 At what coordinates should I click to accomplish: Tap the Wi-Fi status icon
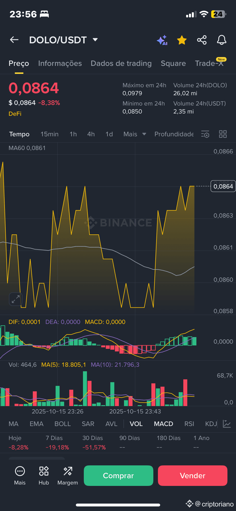(x=204, y=14)
